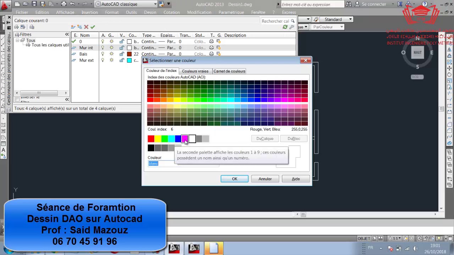
Task: Click the delete layer red X icon
Action: tap(86, 27)
